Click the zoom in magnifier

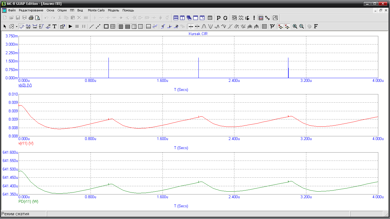[x=295, y=26]
